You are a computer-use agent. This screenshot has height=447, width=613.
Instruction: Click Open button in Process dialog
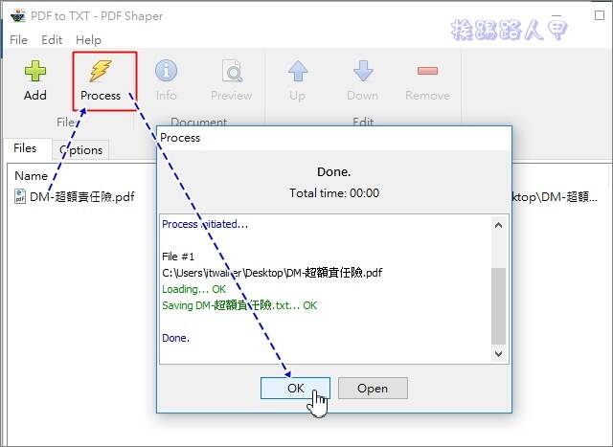(x=373, y=388)
